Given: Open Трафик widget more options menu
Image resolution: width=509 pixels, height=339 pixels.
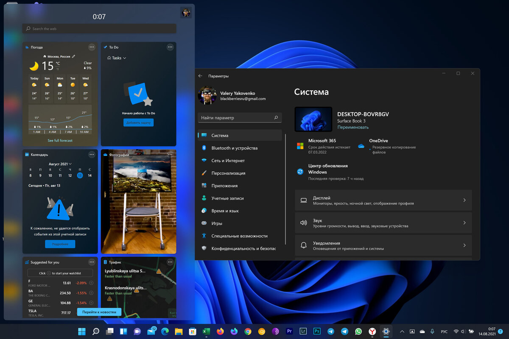Looking at the screenshot, I should (x=170, y=262).
